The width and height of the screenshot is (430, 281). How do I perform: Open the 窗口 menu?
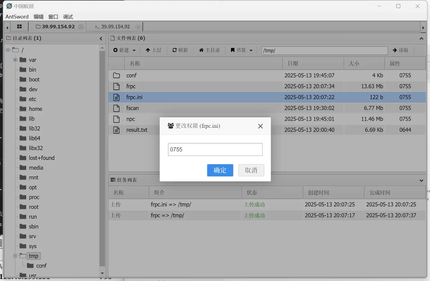[53, 17]
